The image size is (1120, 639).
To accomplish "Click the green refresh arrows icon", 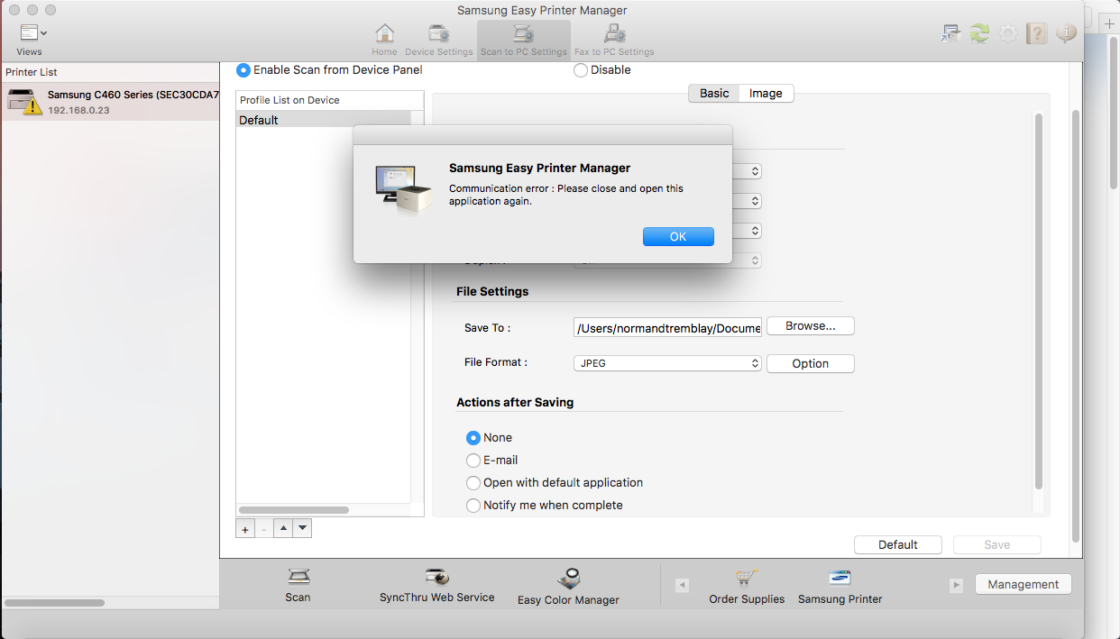I will pyautogui.click(x=979, y=33).
